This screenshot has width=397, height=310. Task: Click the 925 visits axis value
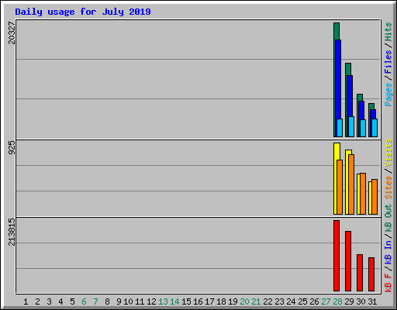click(x=12, y=148)
